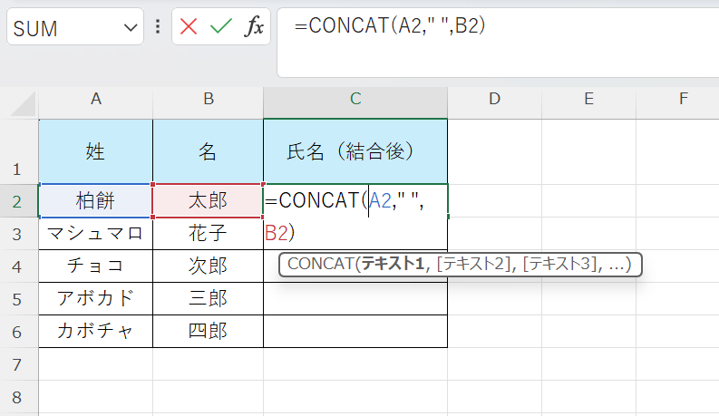This screenshot has height=416, width=719.
Task: Click the Enter checkmark formula icon
Action: click(x=220, y=27)
